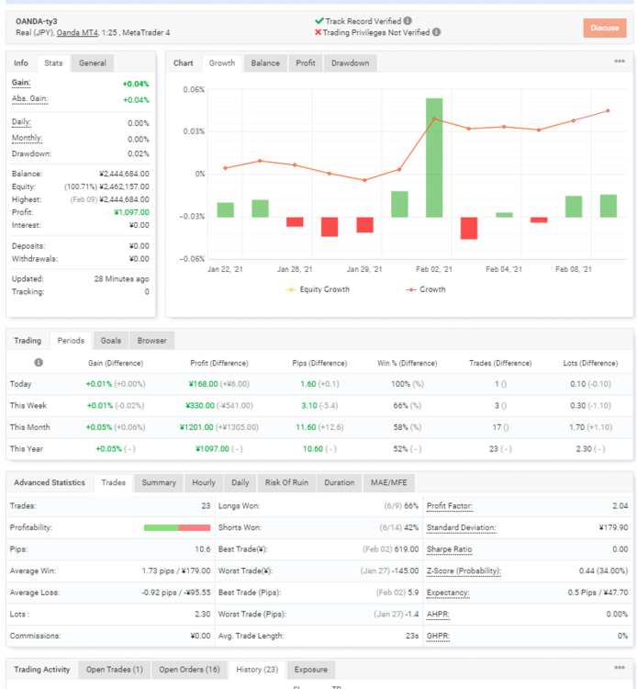The height and width of the screenshot is (689, 637).
Task: Click the Expectancy label
Action: coord(448,593)
